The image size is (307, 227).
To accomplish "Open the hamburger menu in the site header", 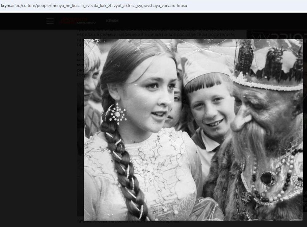I will [x=50, y=21].
